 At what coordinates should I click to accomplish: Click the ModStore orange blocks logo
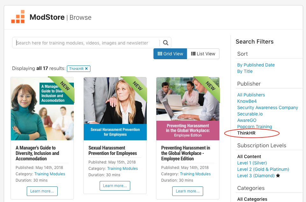pos(18,17)
